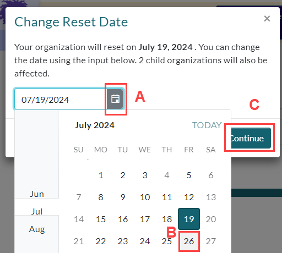The width and height of the screenshot is (282, 253).
Task: Select July 17 in the calendar
Action: tap(145, 219)
